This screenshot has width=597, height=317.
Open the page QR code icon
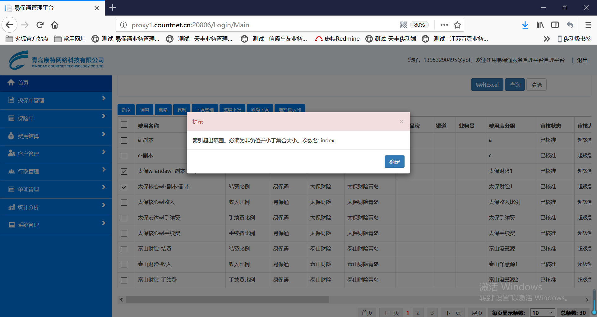404,25
